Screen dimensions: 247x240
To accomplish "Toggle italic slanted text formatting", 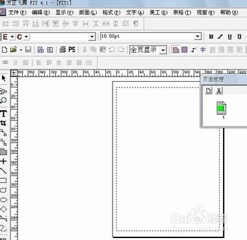I will tap(220, 37).
